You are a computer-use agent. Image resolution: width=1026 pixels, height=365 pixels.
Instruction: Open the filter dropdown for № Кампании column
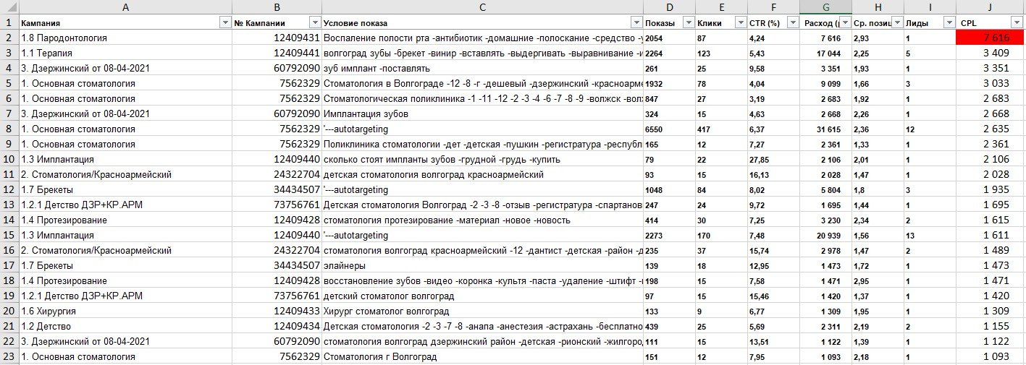pos(314,23)
